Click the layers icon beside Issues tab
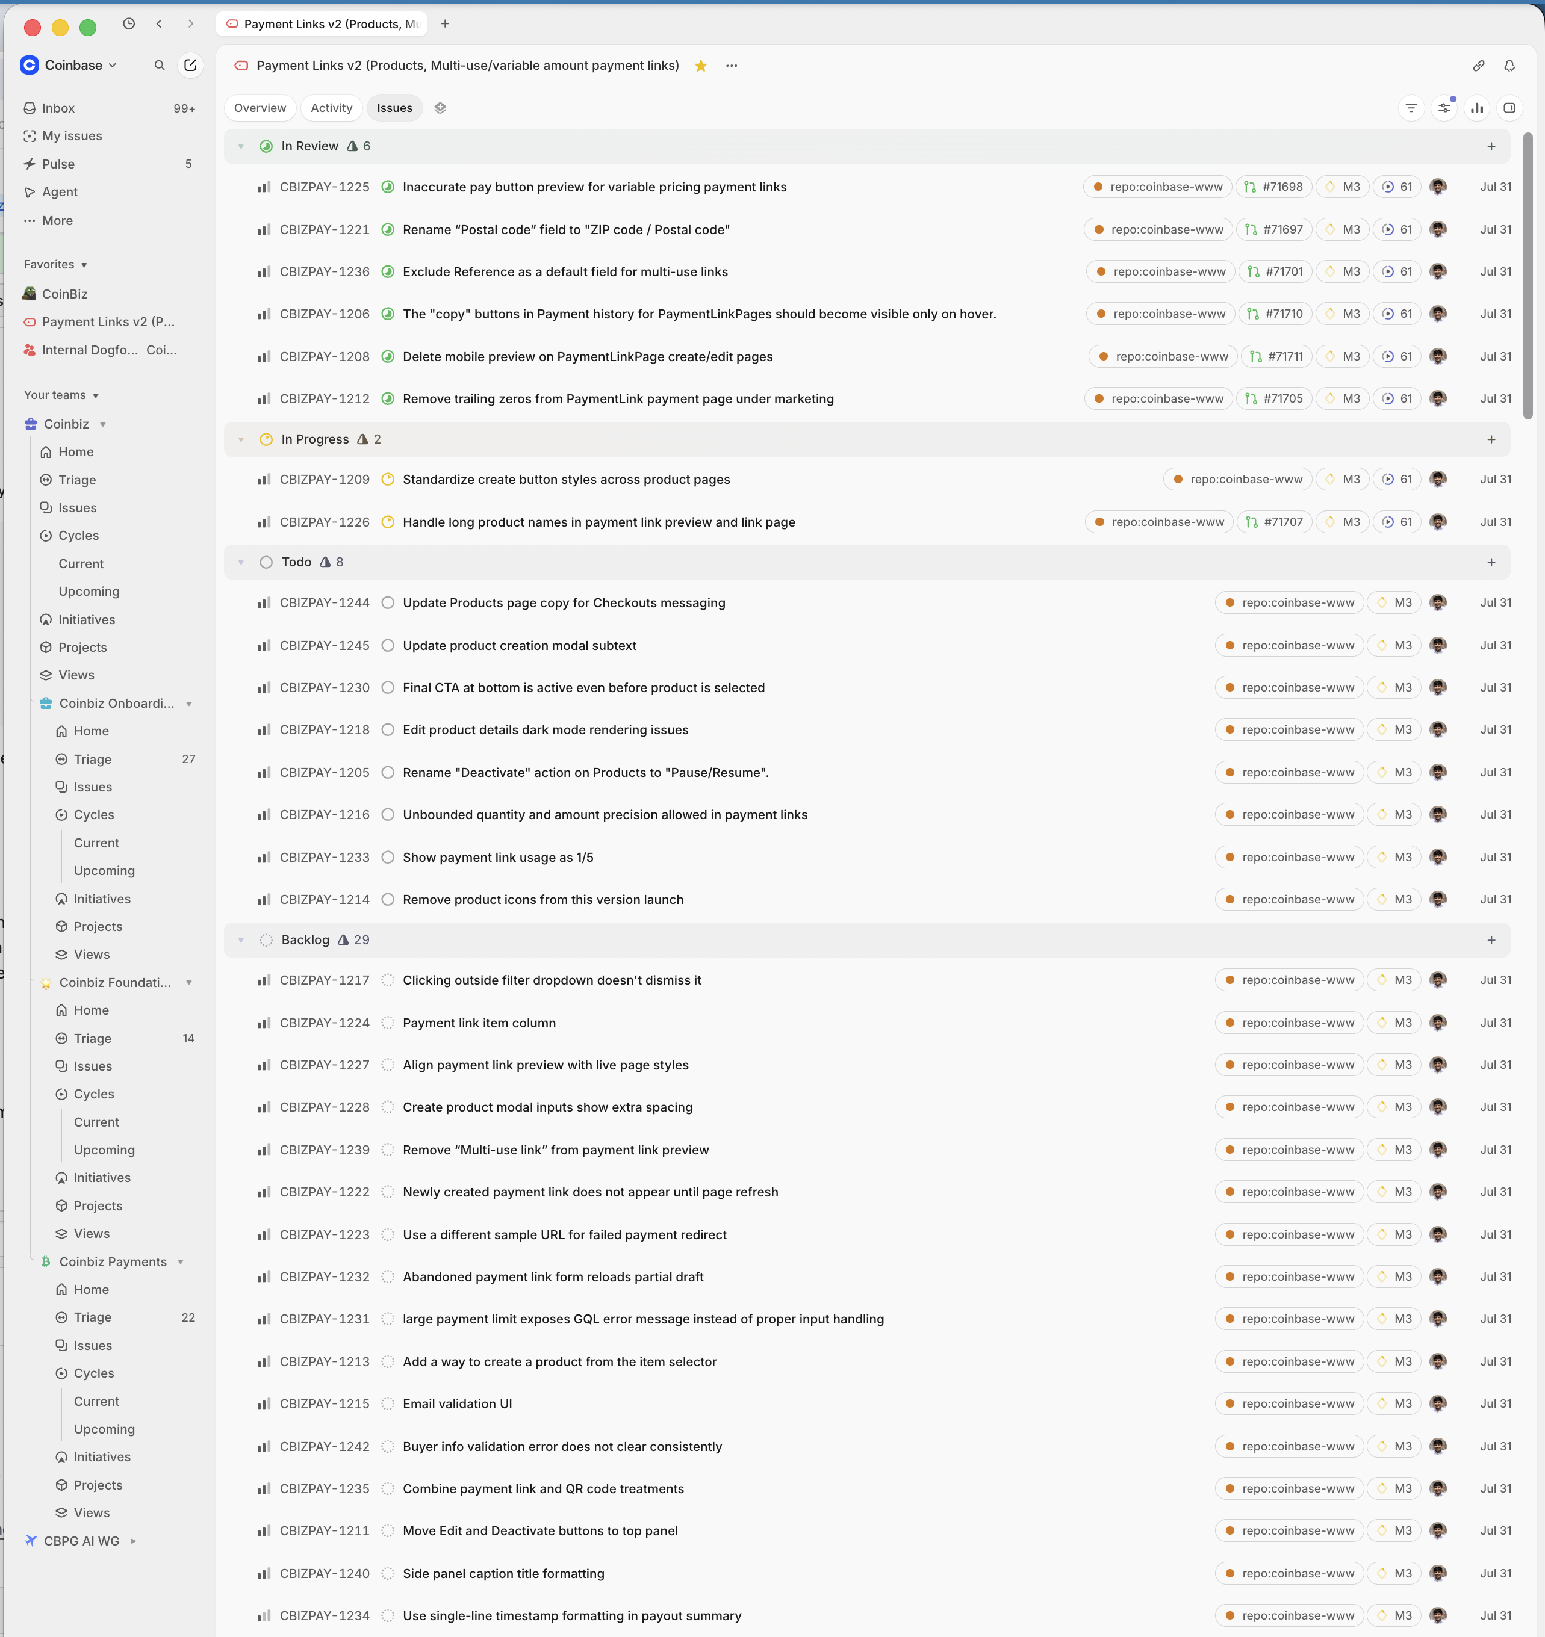 tap(440, 108)
